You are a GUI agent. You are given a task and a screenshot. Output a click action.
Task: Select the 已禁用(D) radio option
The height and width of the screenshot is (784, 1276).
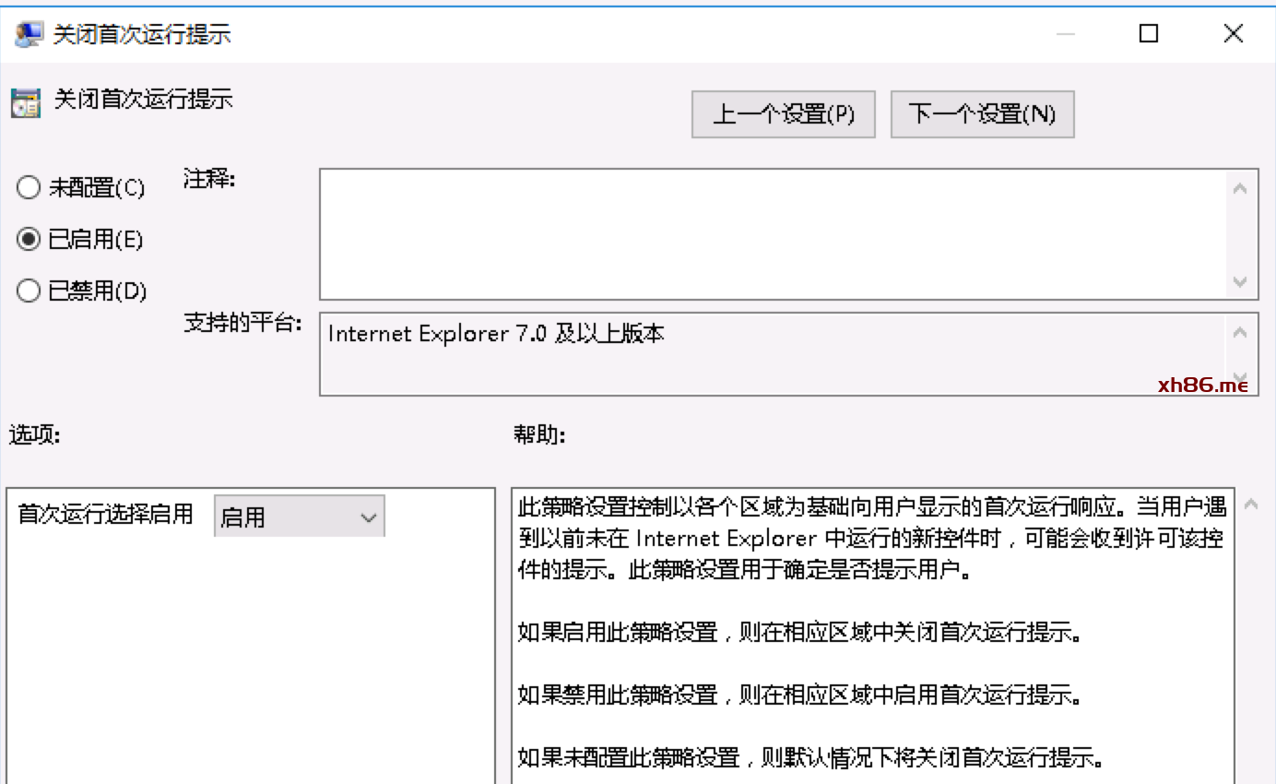(x=30, y=291)
